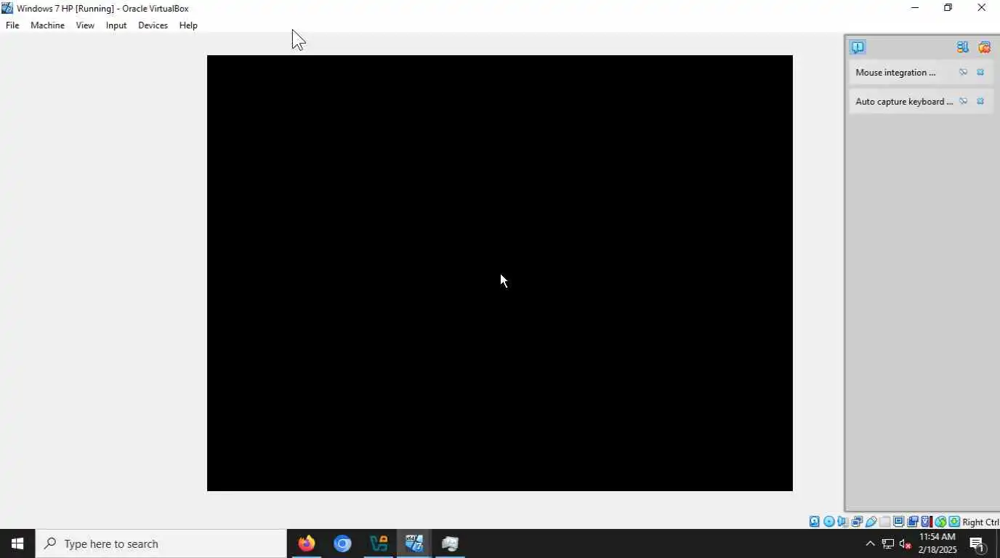
Task: Click the hard disk activity status icon
Action: [x=815, y=522]
